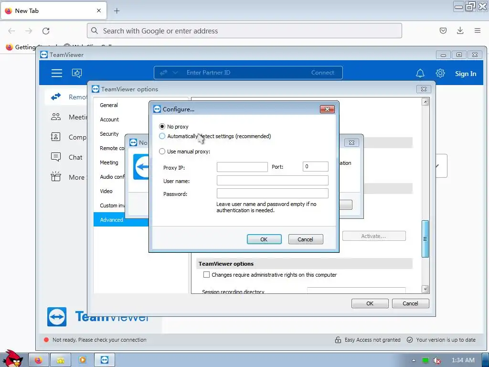
Task: Close the Configure dialog with red X
Action: (x=327, y=109)
